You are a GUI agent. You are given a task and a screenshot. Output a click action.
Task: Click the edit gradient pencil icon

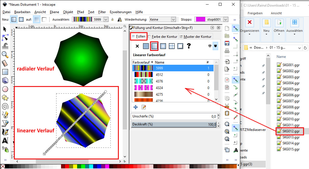[x=144, y=107]
